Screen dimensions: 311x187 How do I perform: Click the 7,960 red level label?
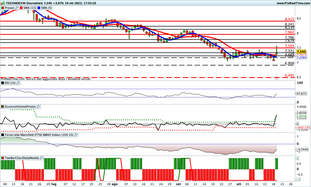[289, 32]
